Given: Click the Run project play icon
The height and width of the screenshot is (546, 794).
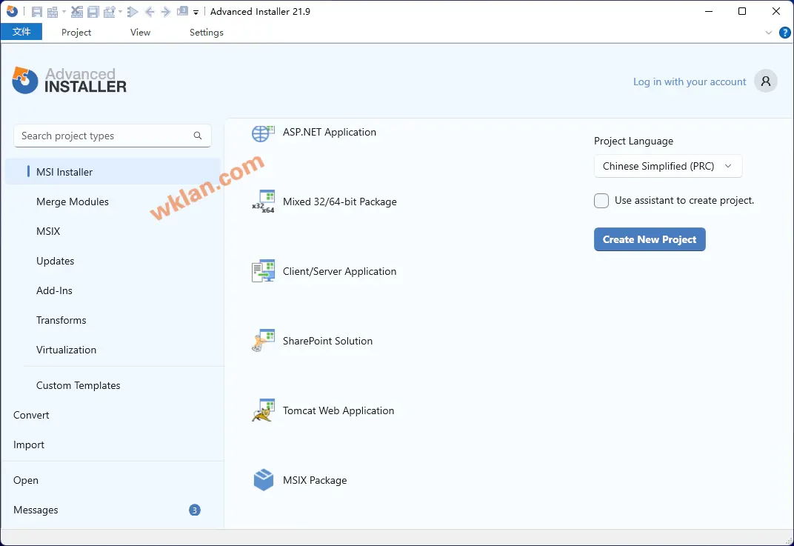Looking at the screenshot, I should coord(133,12).
